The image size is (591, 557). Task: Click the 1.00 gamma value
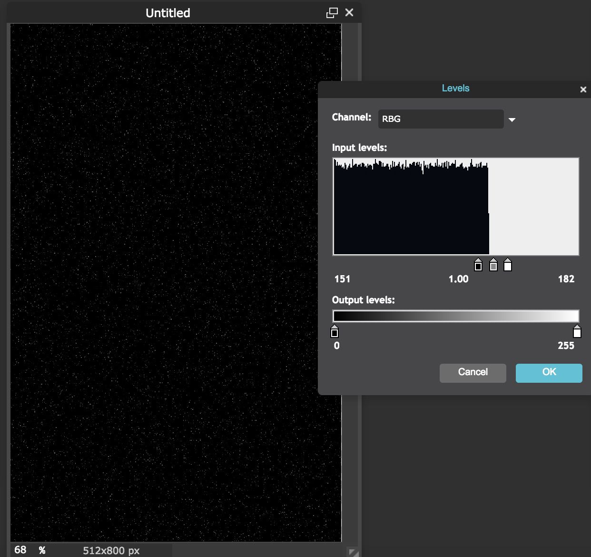(458, 279)
